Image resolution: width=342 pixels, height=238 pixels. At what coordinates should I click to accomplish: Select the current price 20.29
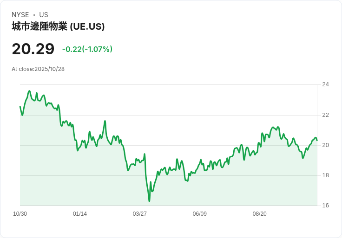pyautogui.click(x=33, y=49)
